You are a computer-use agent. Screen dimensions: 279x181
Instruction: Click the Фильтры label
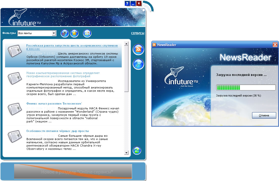(9, 33)
